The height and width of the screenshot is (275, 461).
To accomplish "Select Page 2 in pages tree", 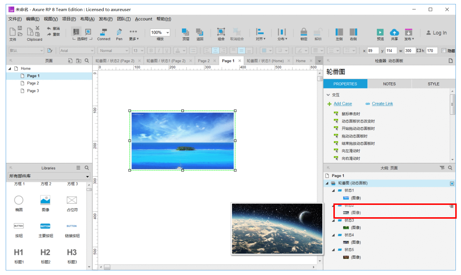I will (x=33, y=83).
